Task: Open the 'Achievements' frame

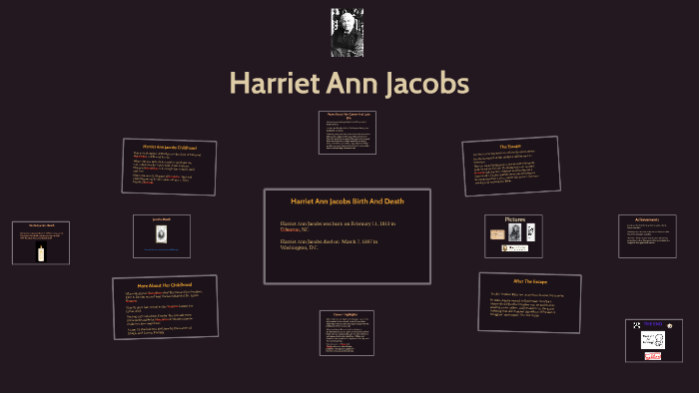Action: click(x=647, y=236)
